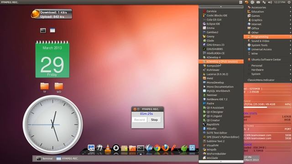
Task: Click the ClassicMenu indicator swirl icon
Action: click(x=246, y=2)
